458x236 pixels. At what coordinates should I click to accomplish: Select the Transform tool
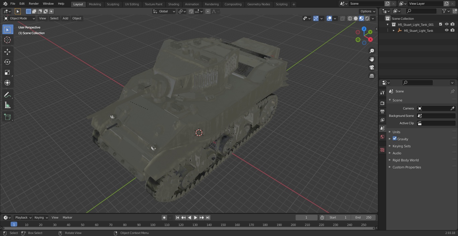(7, 83)
